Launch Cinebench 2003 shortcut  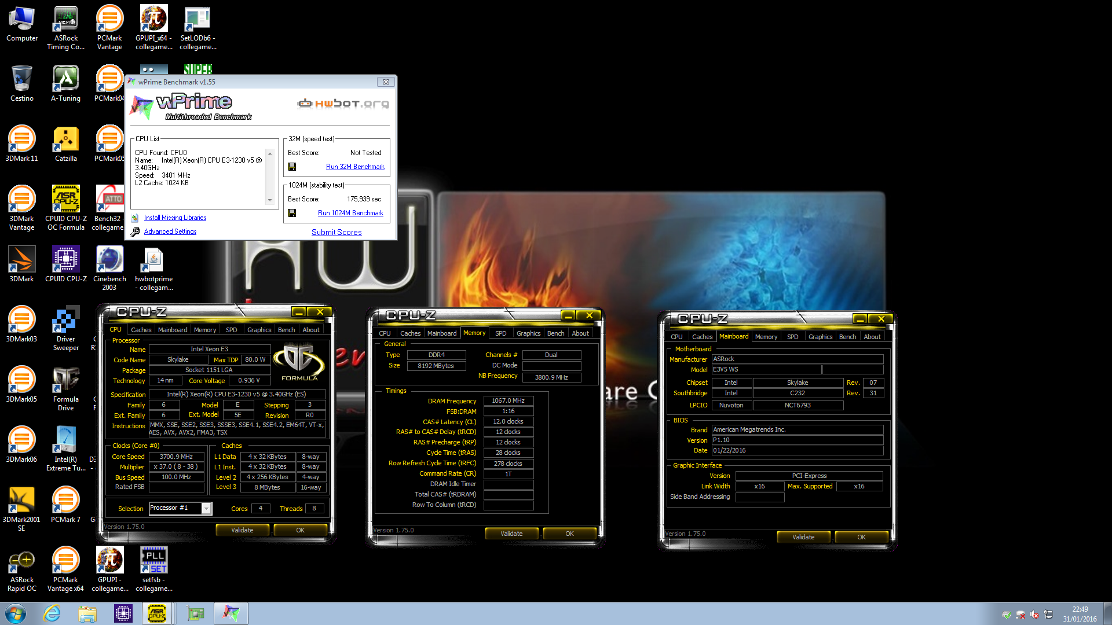point(109,269)
